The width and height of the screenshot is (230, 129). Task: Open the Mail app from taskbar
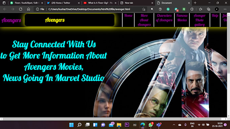pos(111,125)
